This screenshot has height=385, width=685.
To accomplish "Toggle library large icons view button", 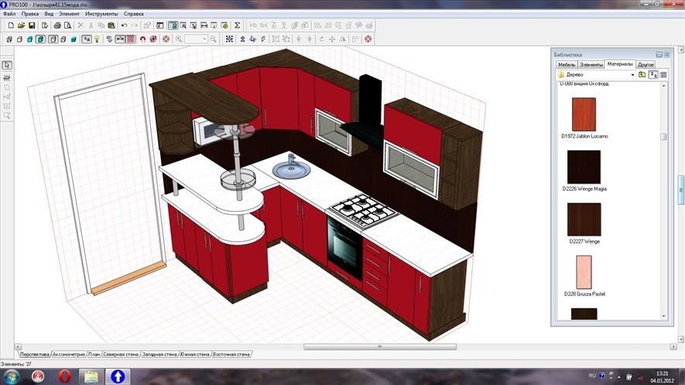I will [x=653, y=75].
